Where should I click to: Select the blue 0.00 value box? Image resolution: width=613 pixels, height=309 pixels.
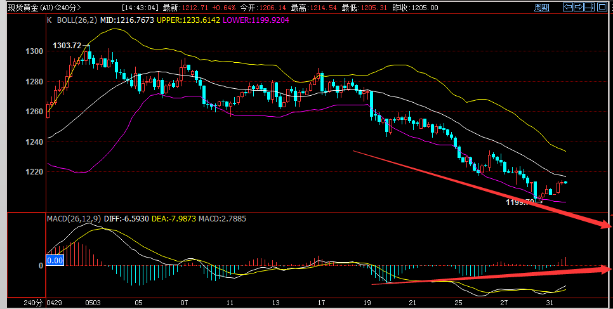55,260
